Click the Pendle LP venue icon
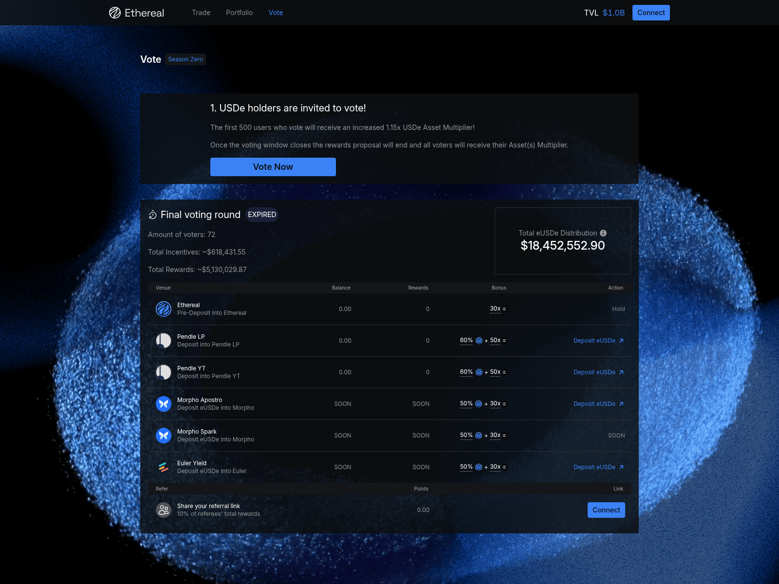The height and width of the screenshot is (584, 779). 164,341
